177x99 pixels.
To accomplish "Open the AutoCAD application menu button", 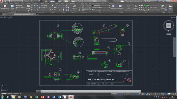I will click(2, 2).
